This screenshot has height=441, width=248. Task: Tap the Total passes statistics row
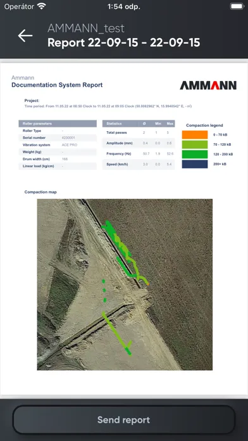139,132
